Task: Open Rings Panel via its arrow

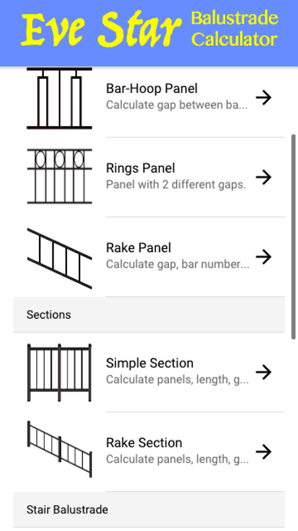Action: coord(264,177)
